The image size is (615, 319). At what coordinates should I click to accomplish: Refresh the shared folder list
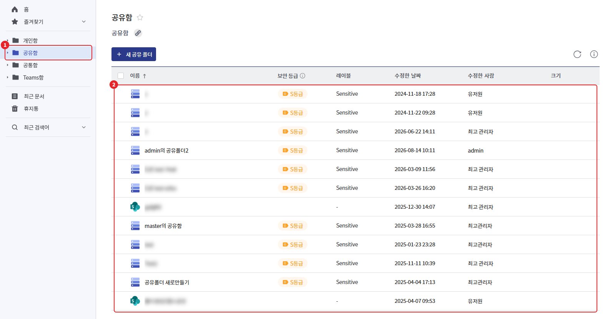[x=577, y=54]
